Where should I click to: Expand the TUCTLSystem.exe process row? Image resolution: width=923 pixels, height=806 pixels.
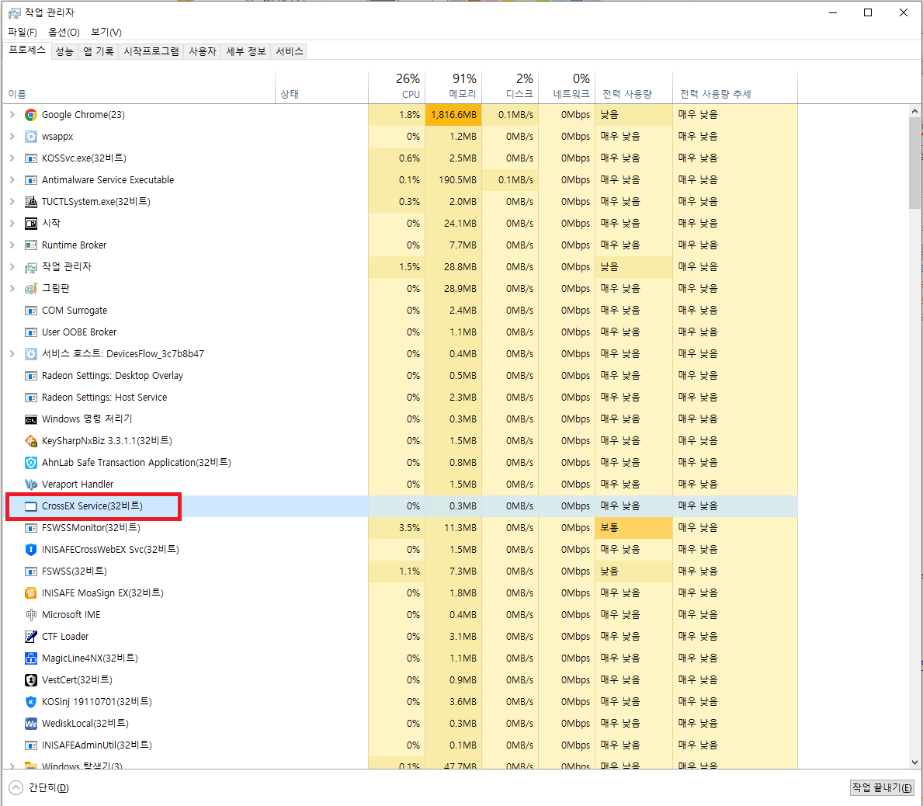click(12, 202)
